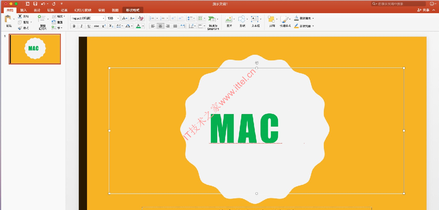Click the Shapes (形状) icon

click(242, 19)
